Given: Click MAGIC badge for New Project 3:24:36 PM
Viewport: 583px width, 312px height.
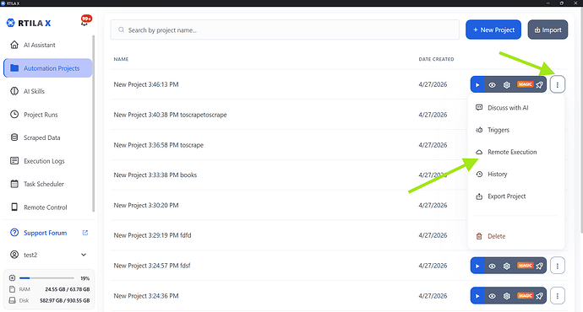Looking at the screenshot, I should tap(525, 295).
